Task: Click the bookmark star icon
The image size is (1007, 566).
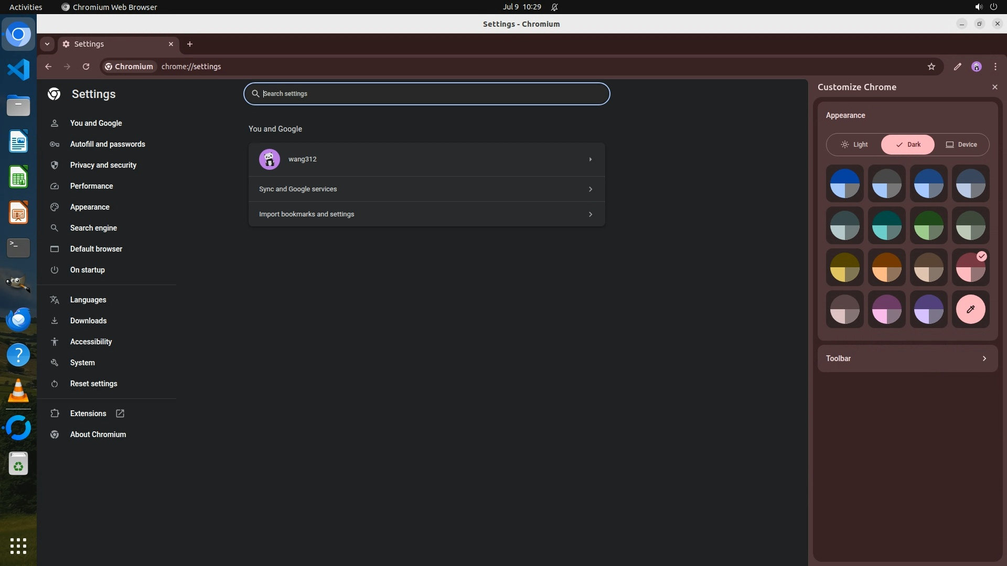Action: click(931, 67)
